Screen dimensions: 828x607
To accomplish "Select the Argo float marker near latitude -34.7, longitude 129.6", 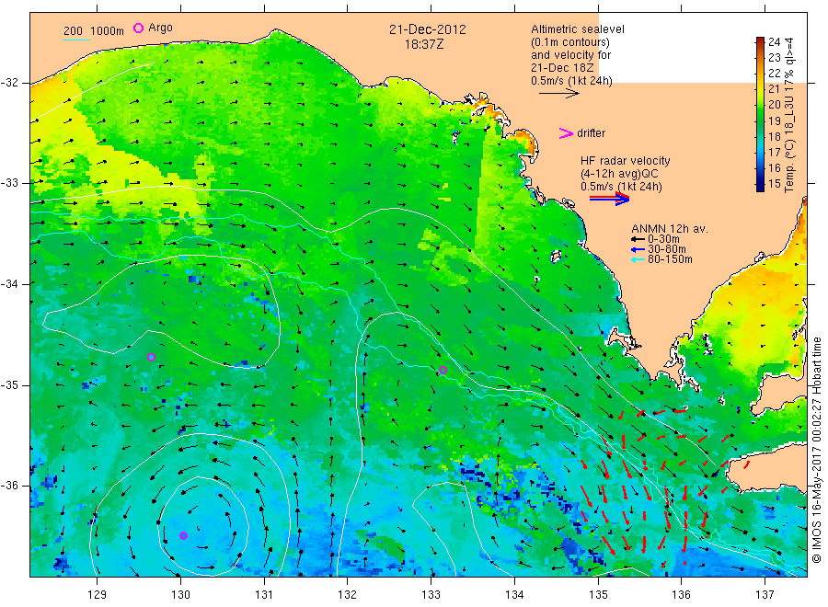I will [151, 358].
